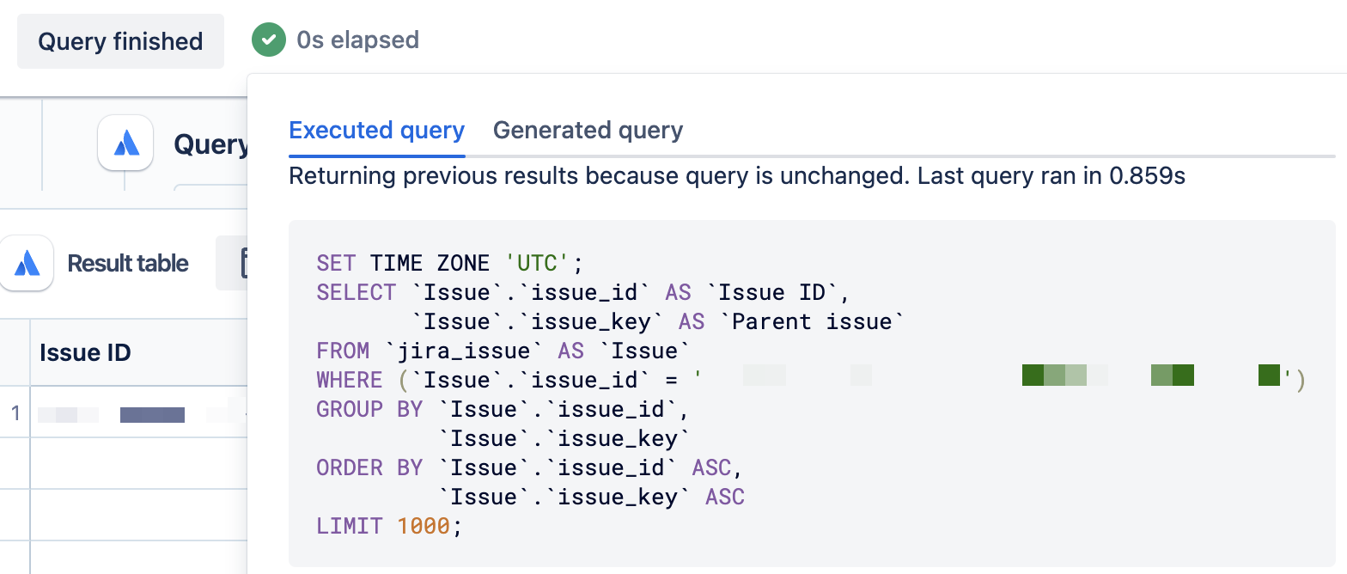Image resolution: width=1347 pixels, height=574 pixels.
Task: Click the Issue ID column header
Action: [85, 352]
